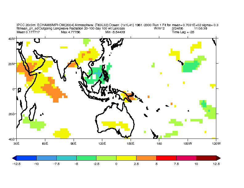244x188 pixels.
Task: Click the dark blue left arrow of the colorbar
Action: click(x=14, y=158)
